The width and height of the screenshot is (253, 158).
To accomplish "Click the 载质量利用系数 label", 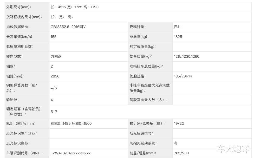I will coord(20,47).
